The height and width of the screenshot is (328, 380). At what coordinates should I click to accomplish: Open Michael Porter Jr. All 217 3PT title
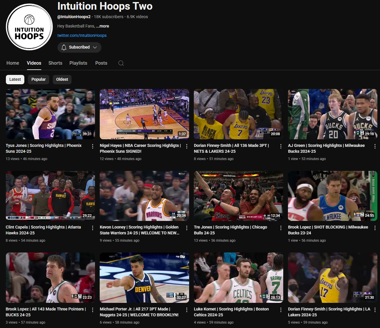(x=139, y=312)
